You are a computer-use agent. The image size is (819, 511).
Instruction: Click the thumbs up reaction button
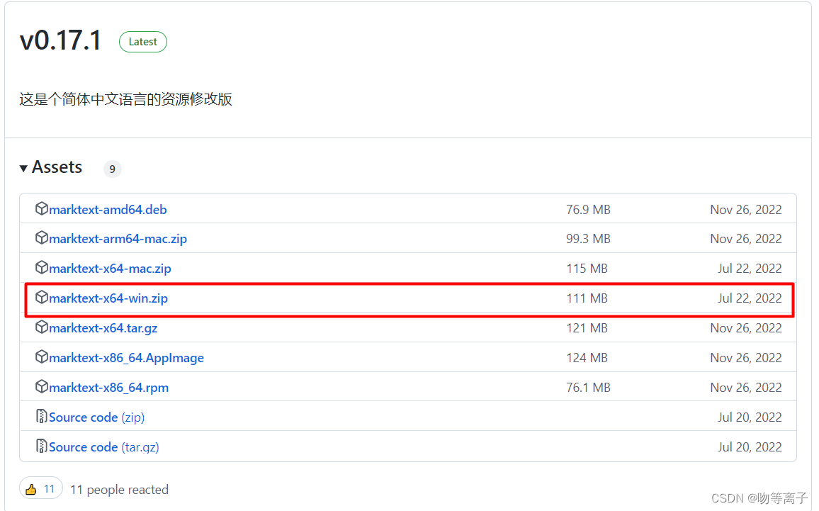[x=41, y=488]
